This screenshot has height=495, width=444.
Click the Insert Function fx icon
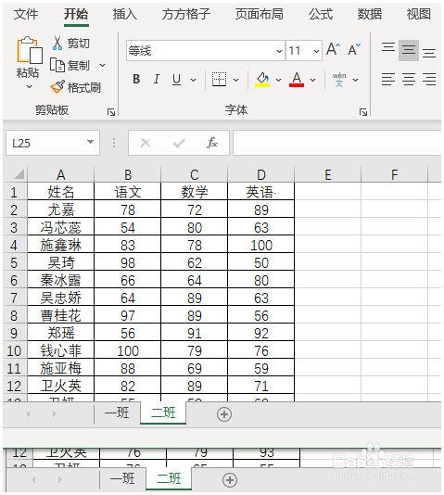tap(211, 143)
